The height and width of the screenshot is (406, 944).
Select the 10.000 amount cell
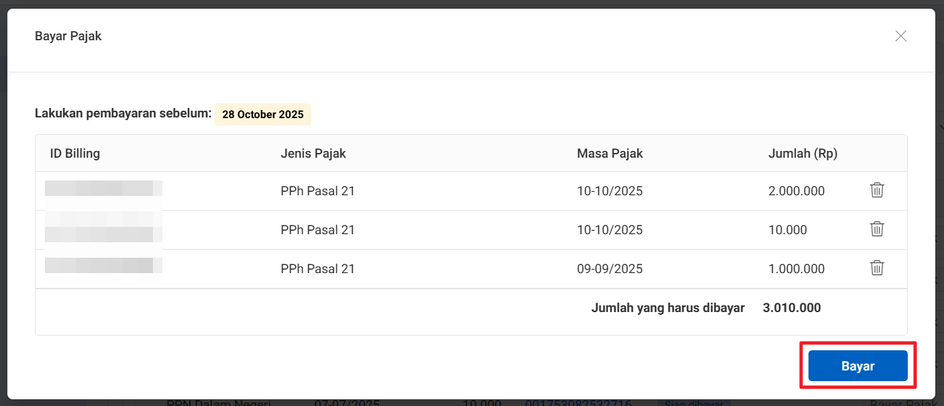(x=787, y=230)
